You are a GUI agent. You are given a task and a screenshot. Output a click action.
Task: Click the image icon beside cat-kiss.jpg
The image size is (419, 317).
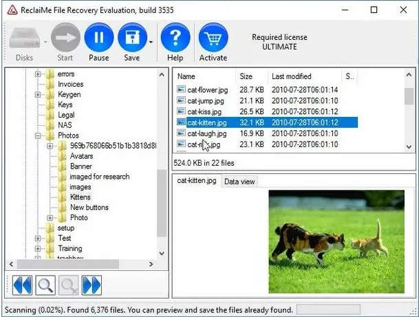click(x=181, y=111)
